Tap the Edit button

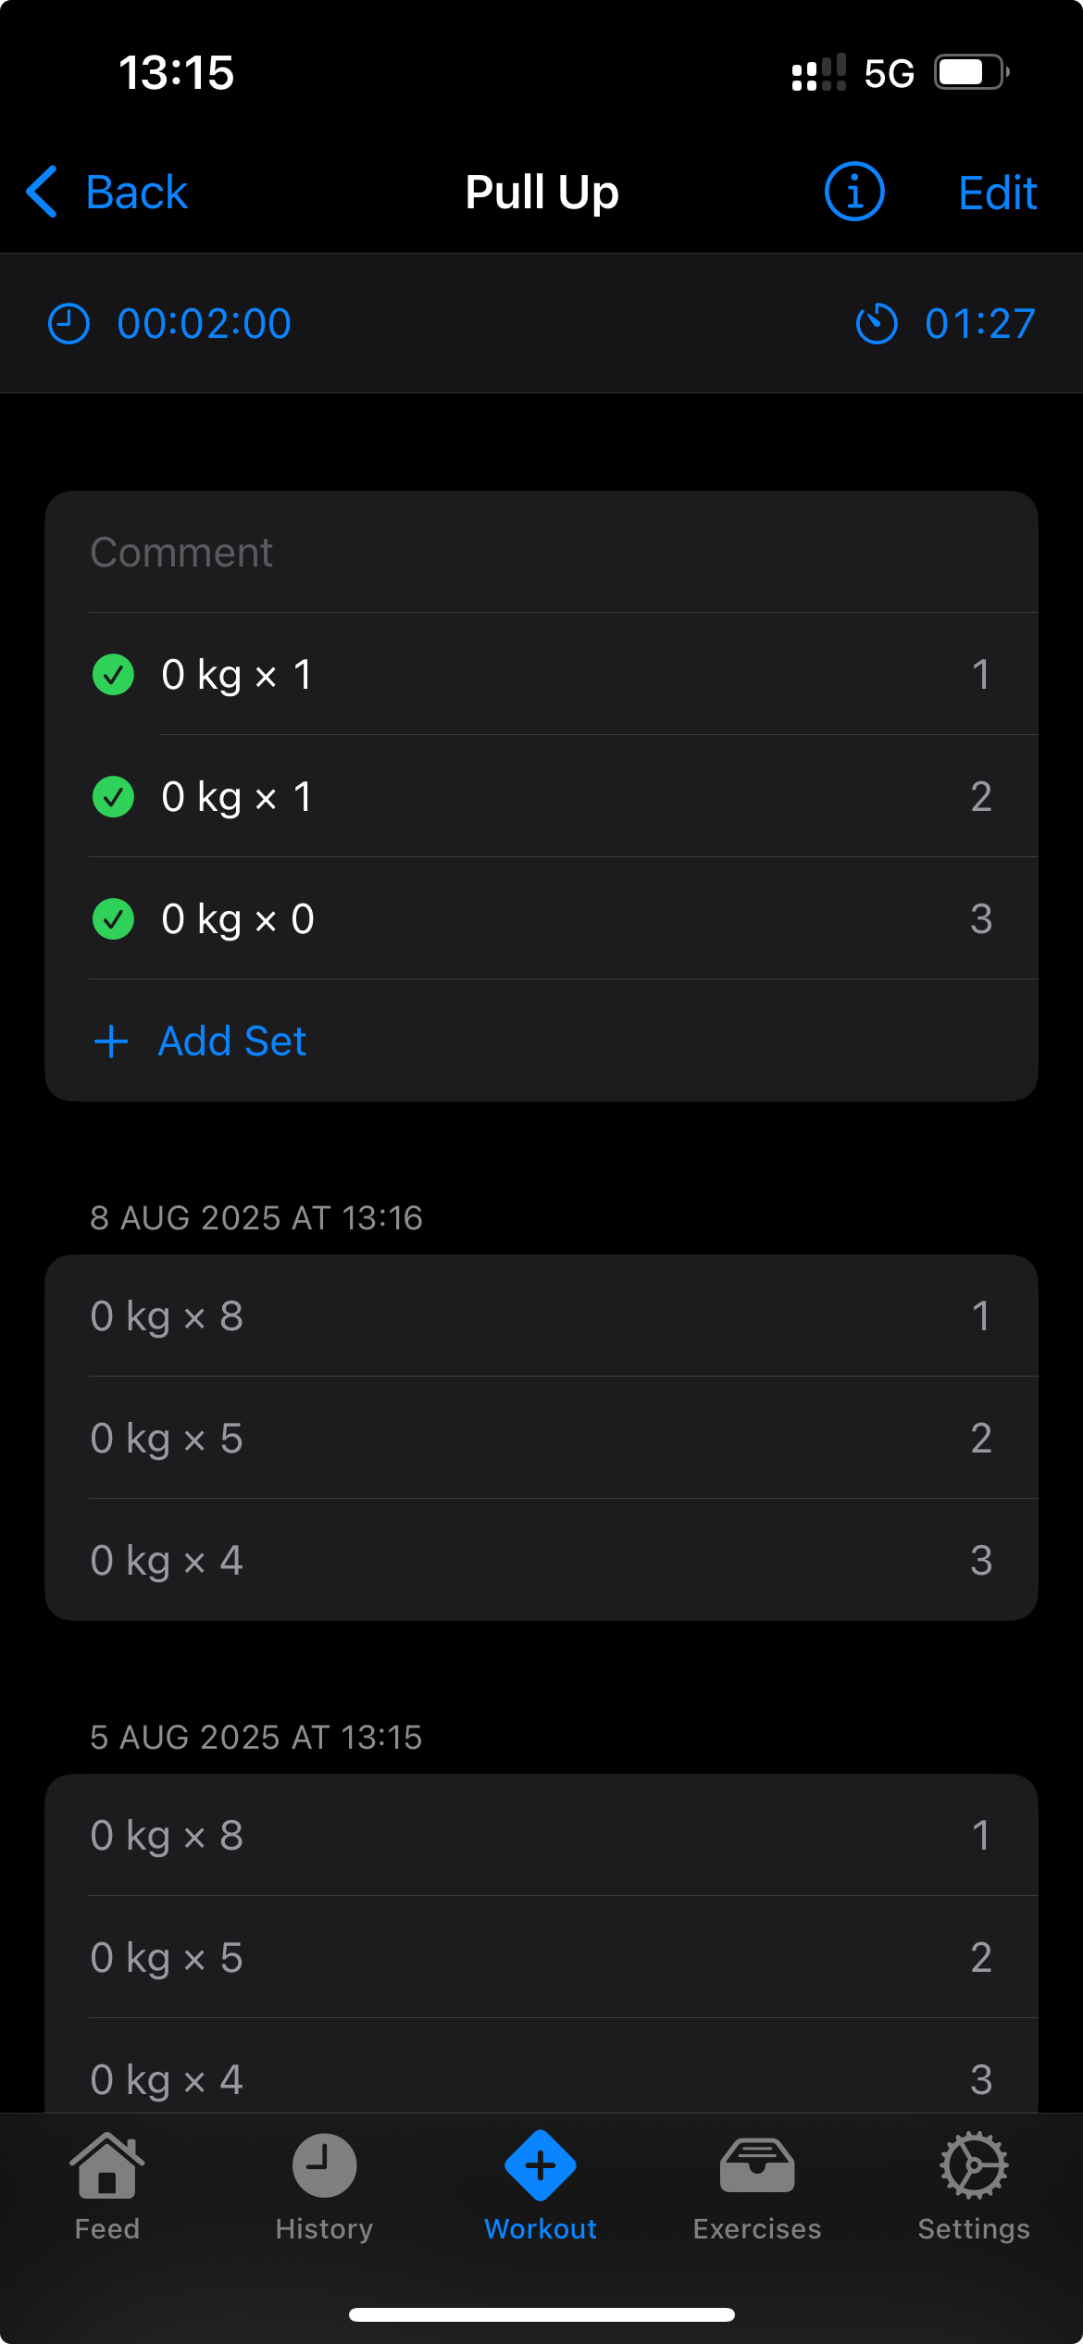[997, 193]
